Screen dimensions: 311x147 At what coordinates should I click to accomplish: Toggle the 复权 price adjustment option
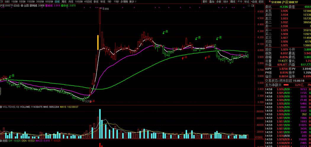pos(205,2)
